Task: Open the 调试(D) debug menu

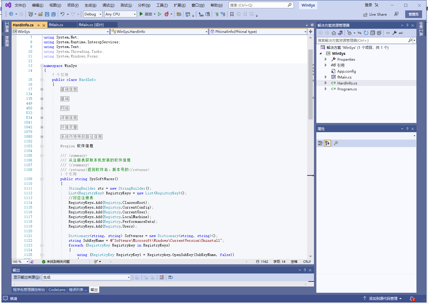Action: click(108, 5)
